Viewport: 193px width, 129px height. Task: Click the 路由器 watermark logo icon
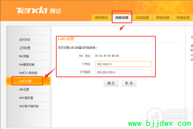[155, 116]
